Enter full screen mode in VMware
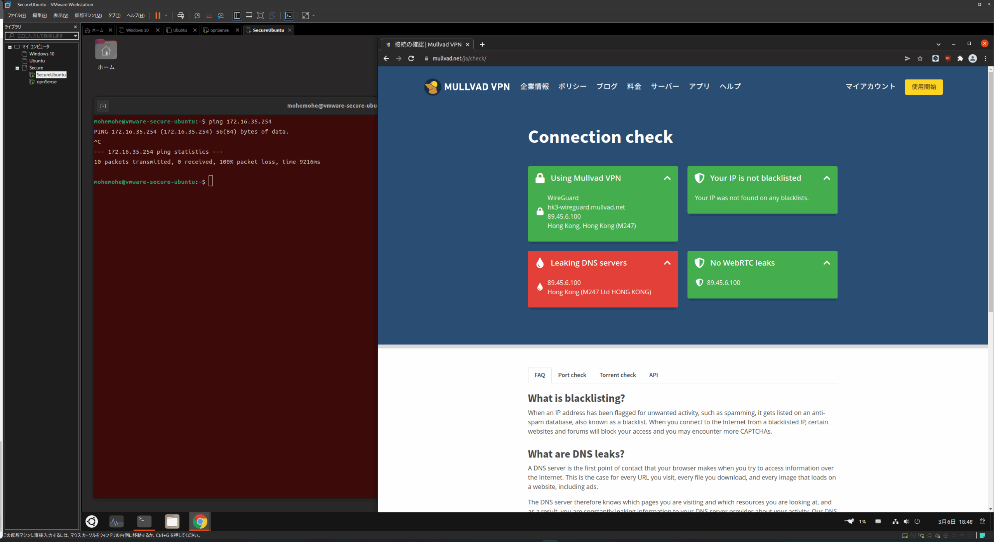The height and width of the screenshot is (542, 994). [x=261, y=16]
